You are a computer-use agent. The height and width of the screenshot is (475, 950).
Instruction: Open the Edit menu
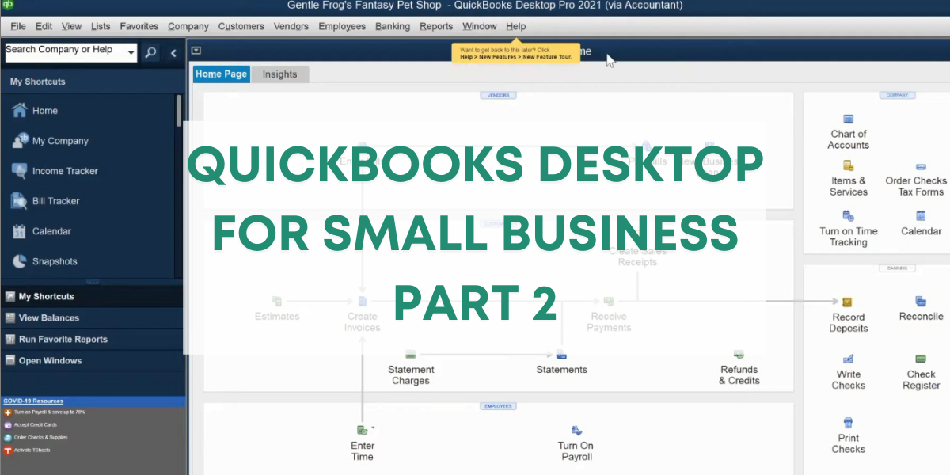[44, 26]
